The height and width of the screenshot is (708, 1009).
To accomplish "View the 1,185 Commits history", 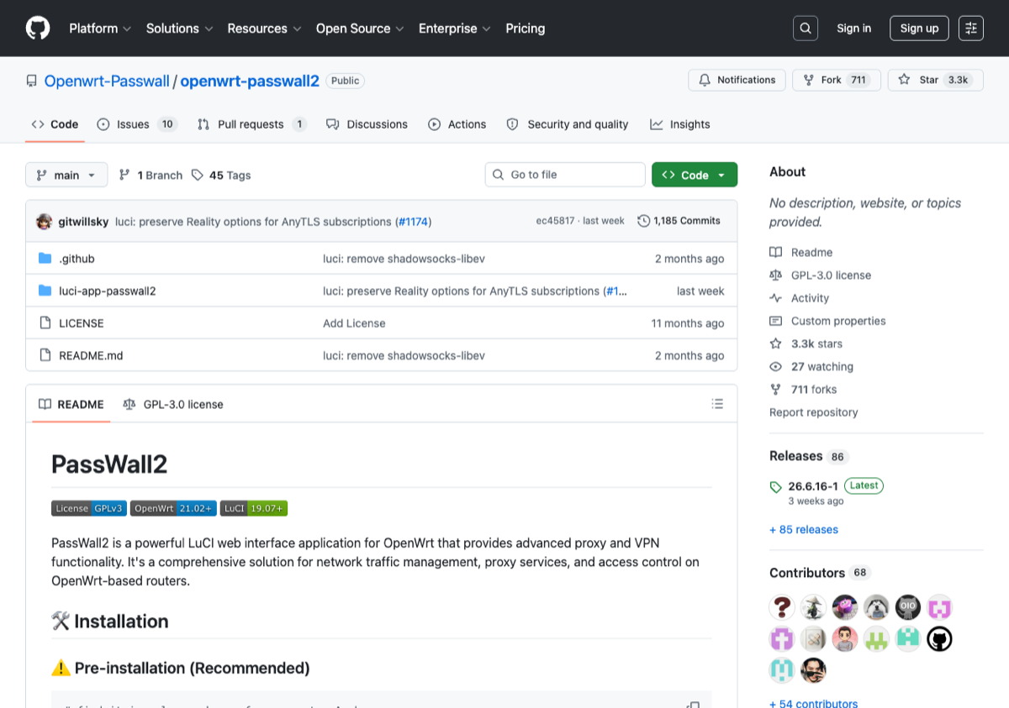I will 679,221.
